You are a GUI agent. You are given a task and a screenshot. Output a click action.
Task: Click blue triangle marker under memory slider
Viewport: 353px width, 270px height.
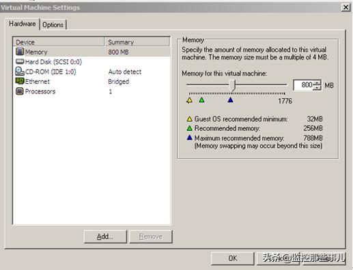click(x=230, y=100)
